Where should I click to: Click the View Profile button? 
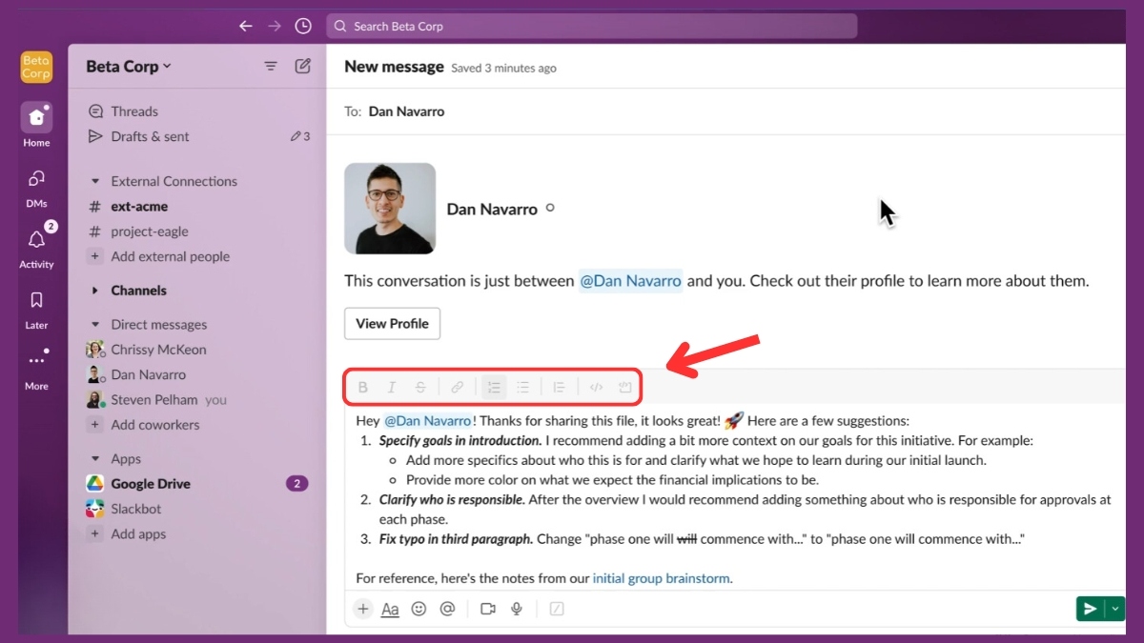(x=392, y=324)
